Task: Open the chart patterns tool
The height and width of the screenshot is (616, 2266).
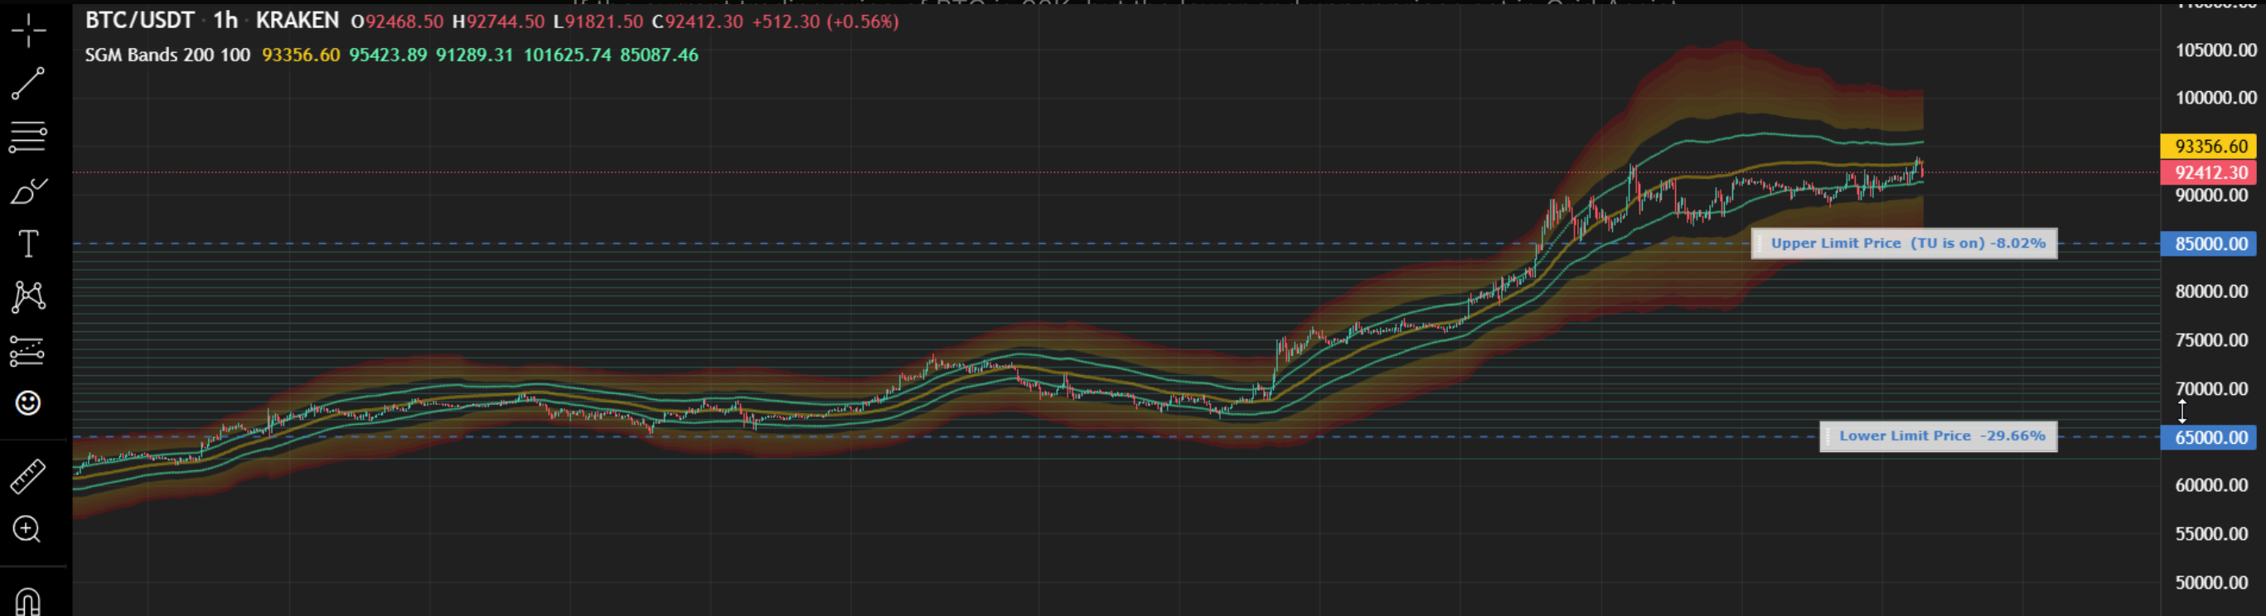Action: click(x=28, y=297)
